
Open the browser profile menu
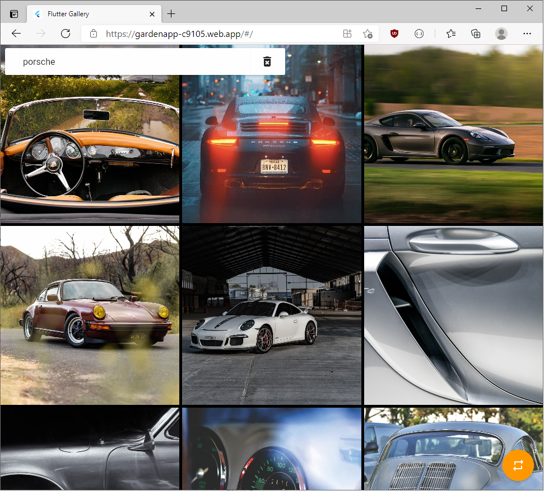tap(501, 34)
